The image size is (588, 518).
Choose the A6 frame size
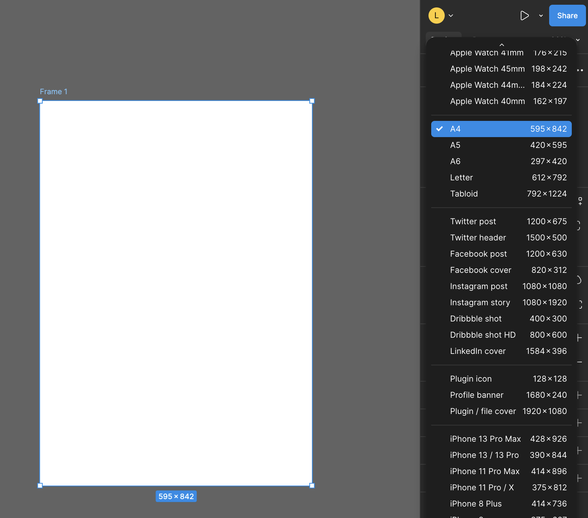501,161
